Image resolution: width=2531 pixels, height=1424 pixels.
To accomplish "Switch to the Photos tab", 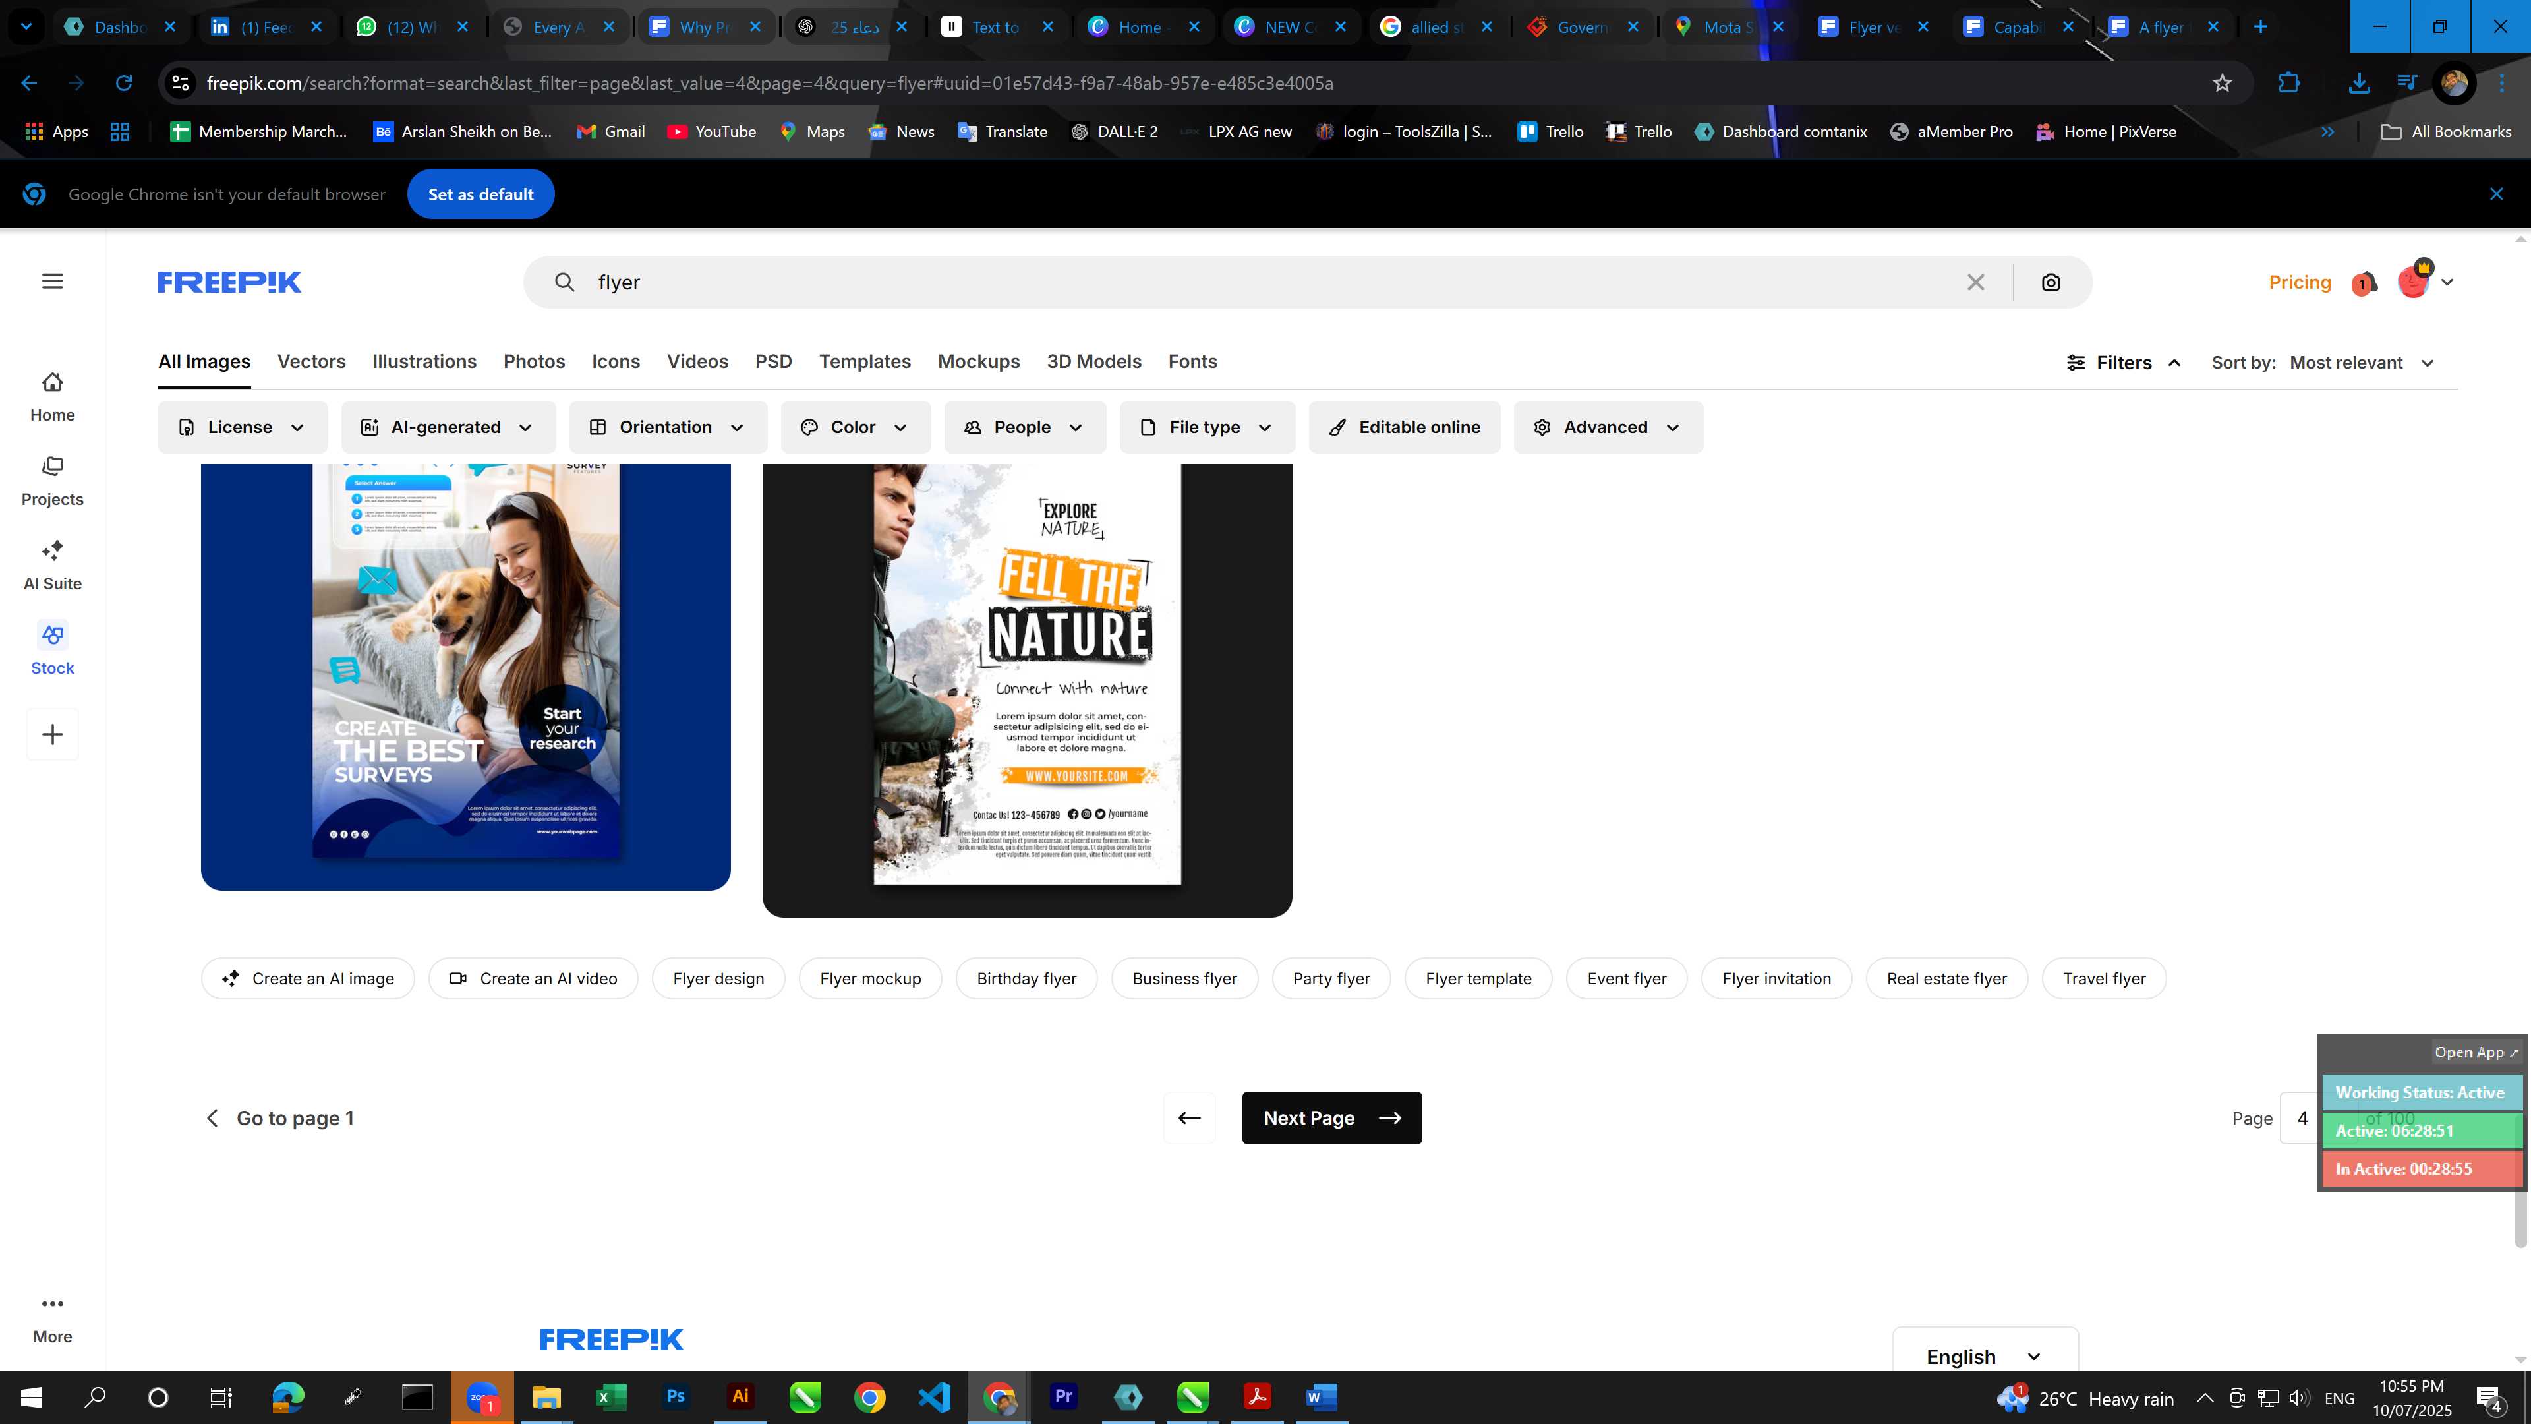I will point(535,362).
